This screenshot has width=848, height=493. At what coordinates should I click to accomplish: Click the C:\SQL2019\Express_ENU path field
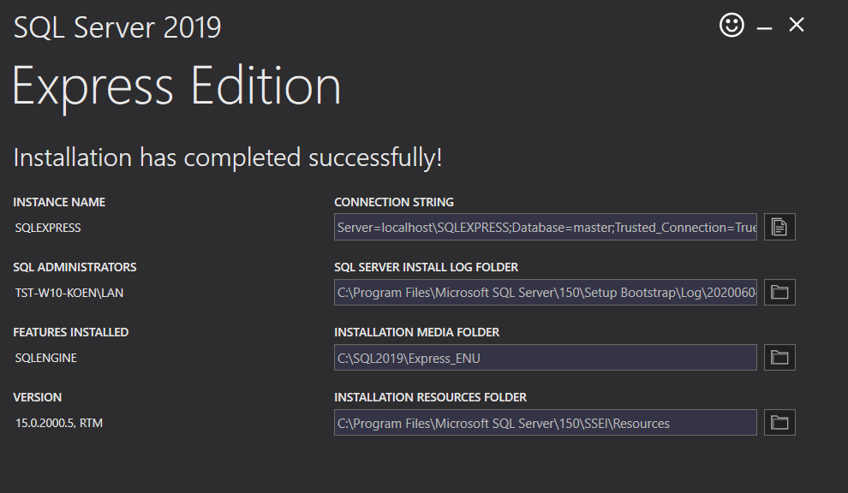(x=546, y=358)
